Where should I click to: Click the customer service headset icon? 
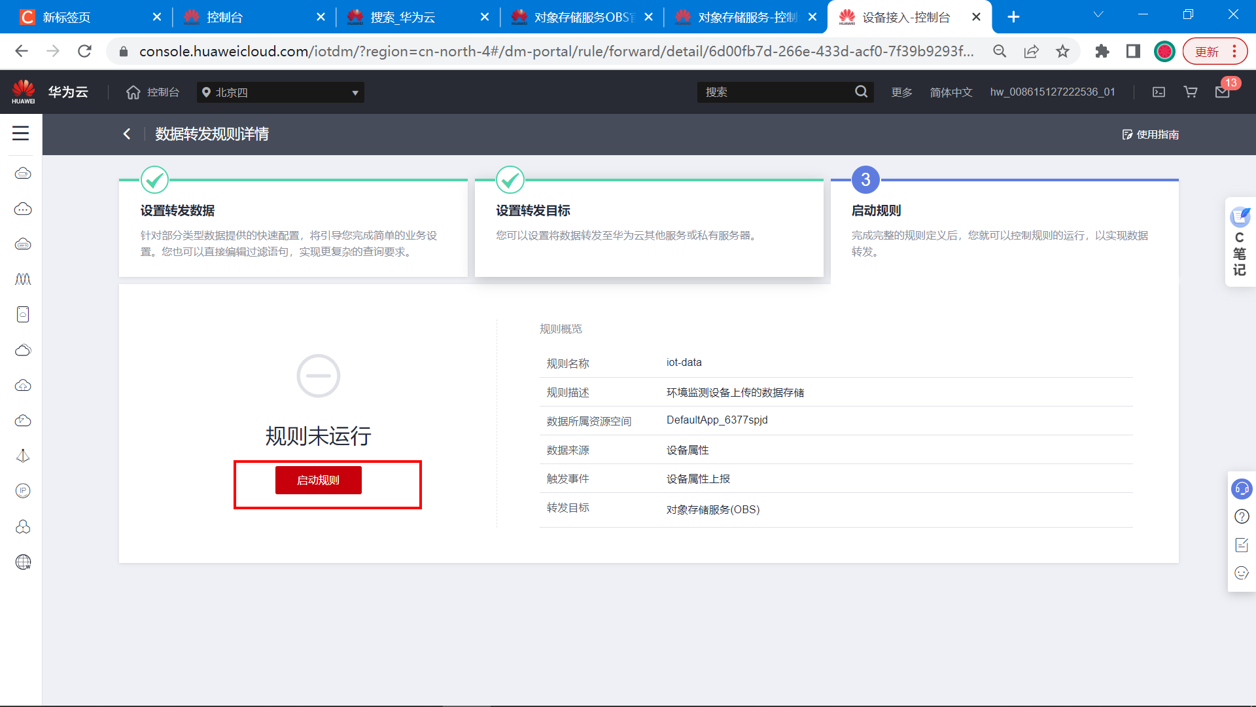pos(1241,488)
